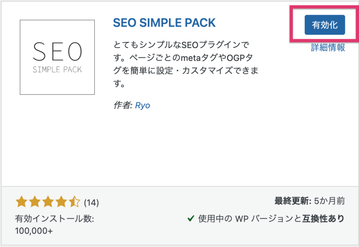Open author Ryo's profile link

[142, 105]
